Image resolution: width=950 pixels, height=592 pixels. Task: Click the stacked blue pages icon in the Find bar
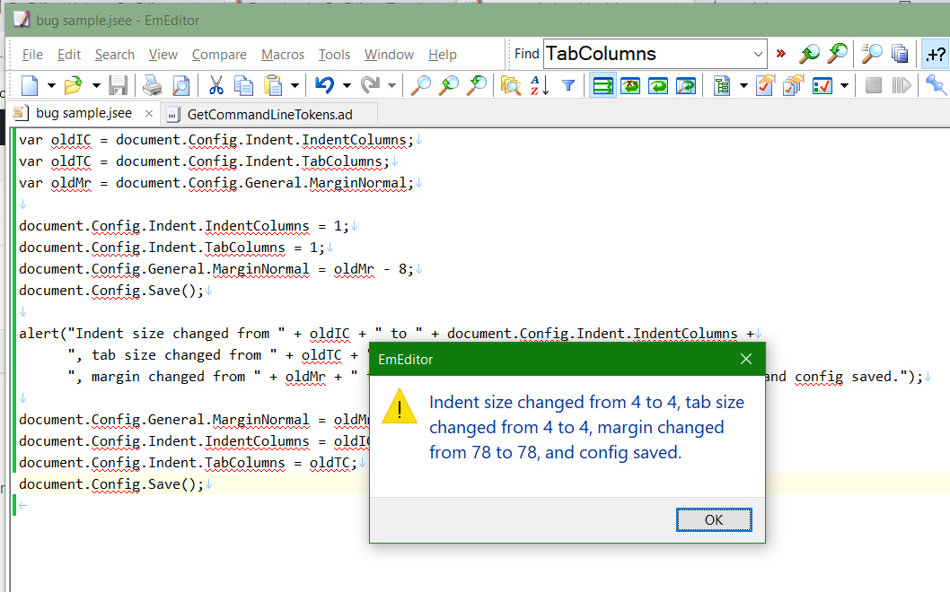900,54
